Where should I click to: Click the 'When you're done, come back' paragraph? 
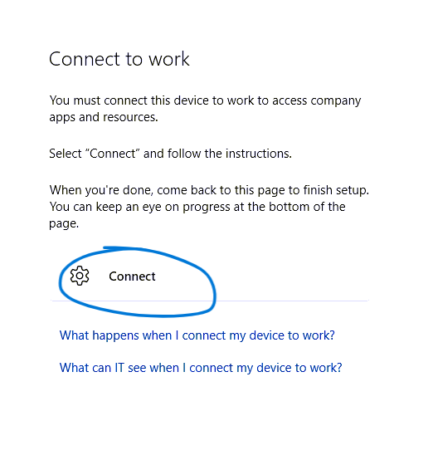tap(209, 207)
